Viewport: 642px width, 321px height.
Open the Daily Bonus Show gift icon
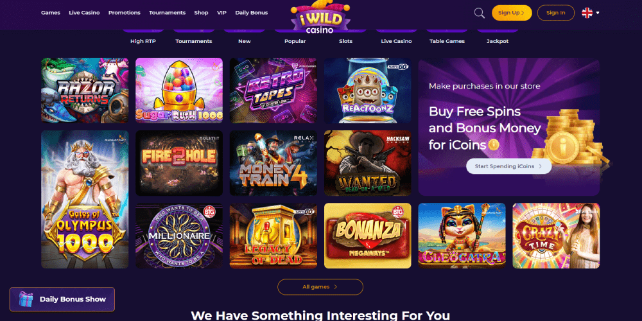(26, 299)
